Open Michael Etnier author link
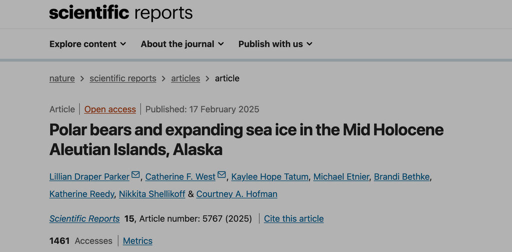Image resolution: width=512 pixels, height=252 pixels. tap(341, 176)
